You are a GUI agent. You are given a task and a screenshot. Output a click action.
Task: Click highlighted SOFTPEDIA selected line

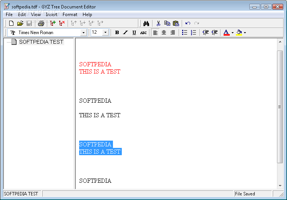tap(96, 144)
